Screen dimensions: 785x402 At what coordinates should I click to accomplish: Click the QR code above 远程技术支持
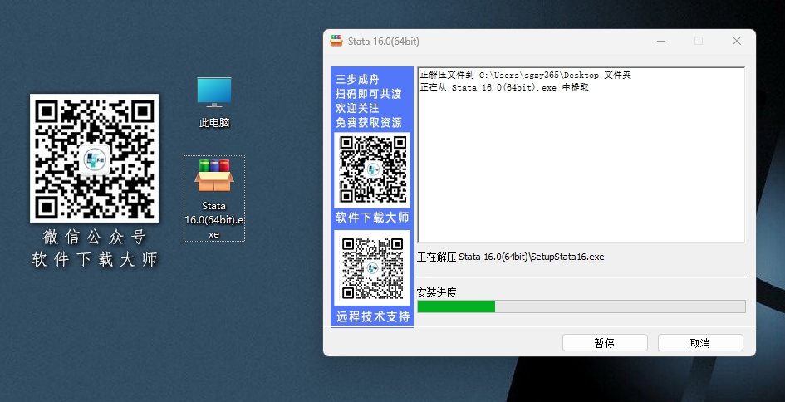coord(372,268)
